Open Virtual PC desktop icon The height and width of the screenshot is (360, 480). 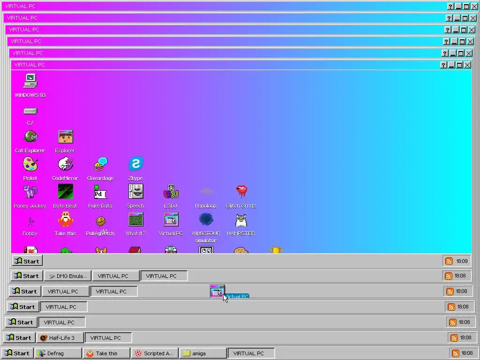click(171, 220)
